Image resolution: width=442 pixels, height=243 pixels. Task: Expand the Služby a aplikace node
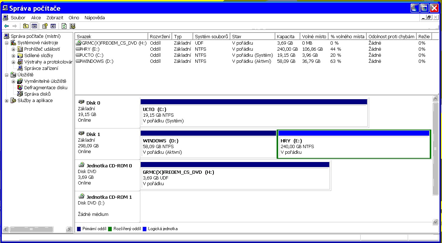[7, 101]
